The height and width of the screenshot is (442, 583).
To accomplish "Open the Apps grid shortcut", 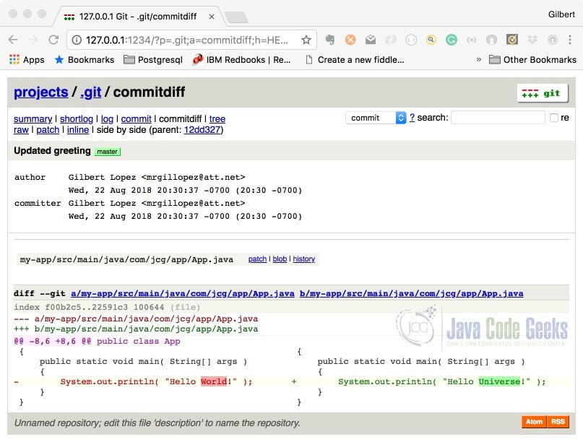I will 27,59.
